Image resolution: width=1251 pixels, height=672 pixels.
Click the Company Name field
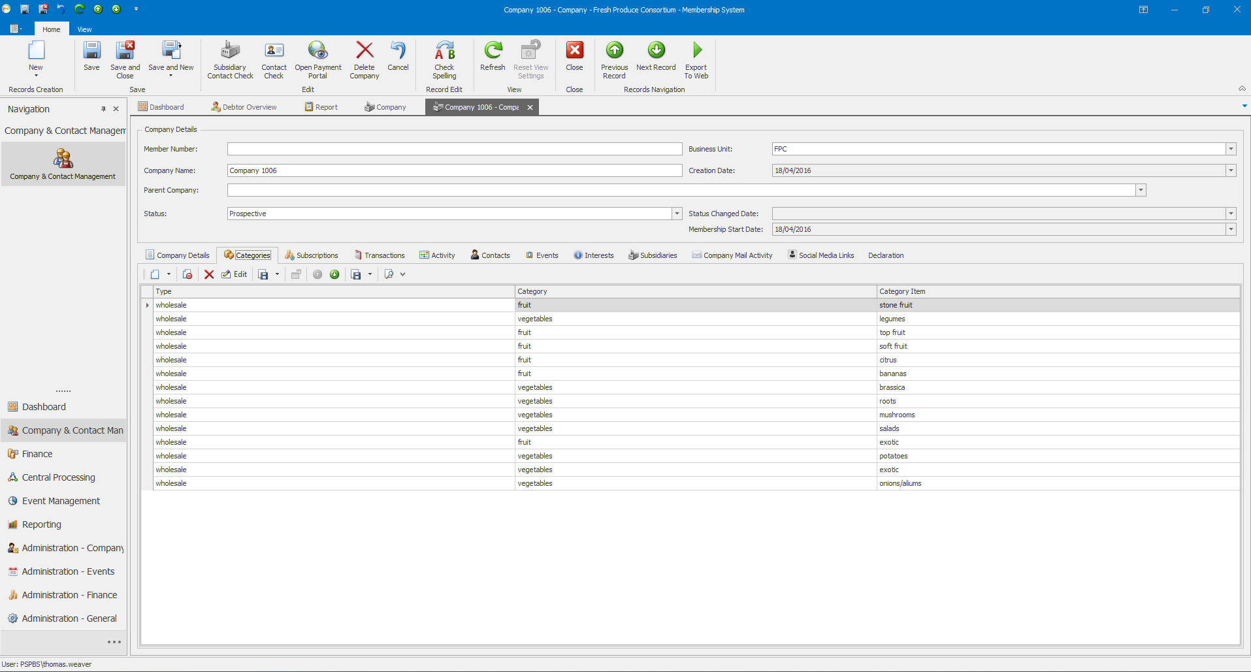point(455,170)
